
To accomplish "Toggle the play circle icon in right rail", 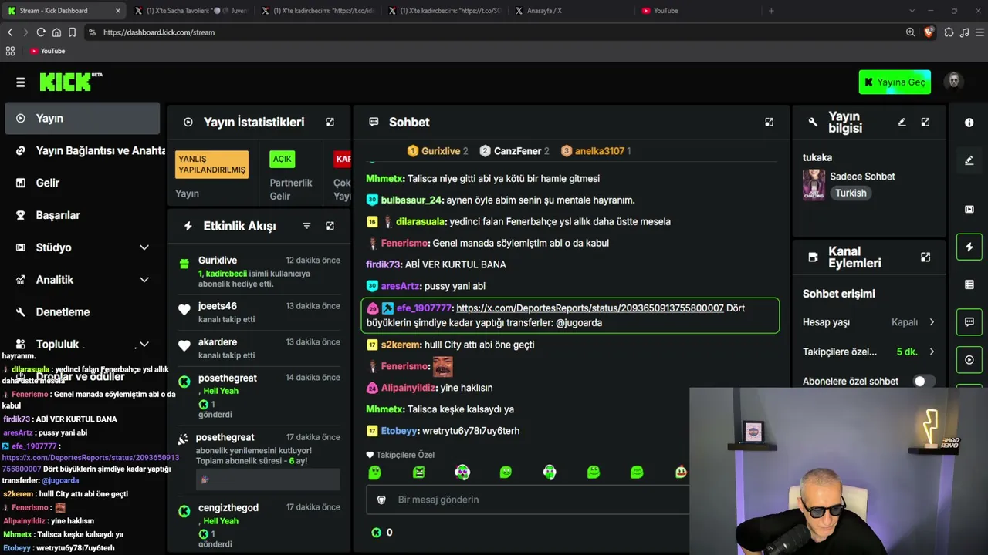I will (x=969, y=360).
